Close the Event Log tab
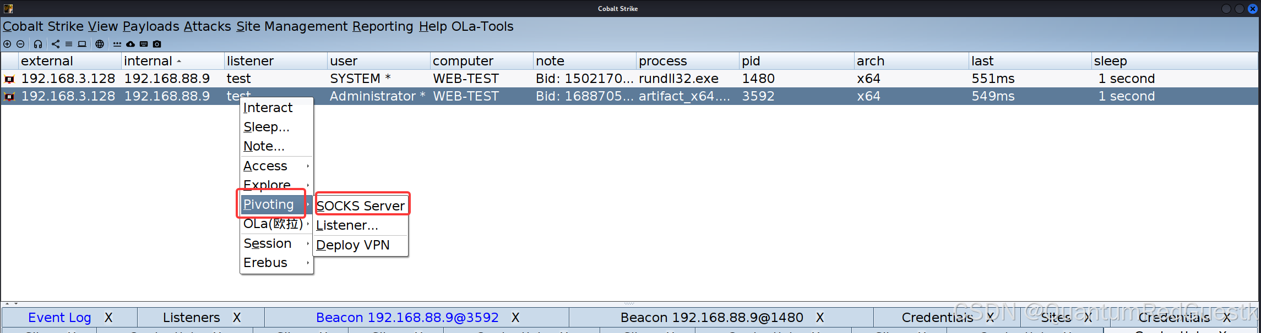Viewport: 1261px width, 333px height. point(108,318)
